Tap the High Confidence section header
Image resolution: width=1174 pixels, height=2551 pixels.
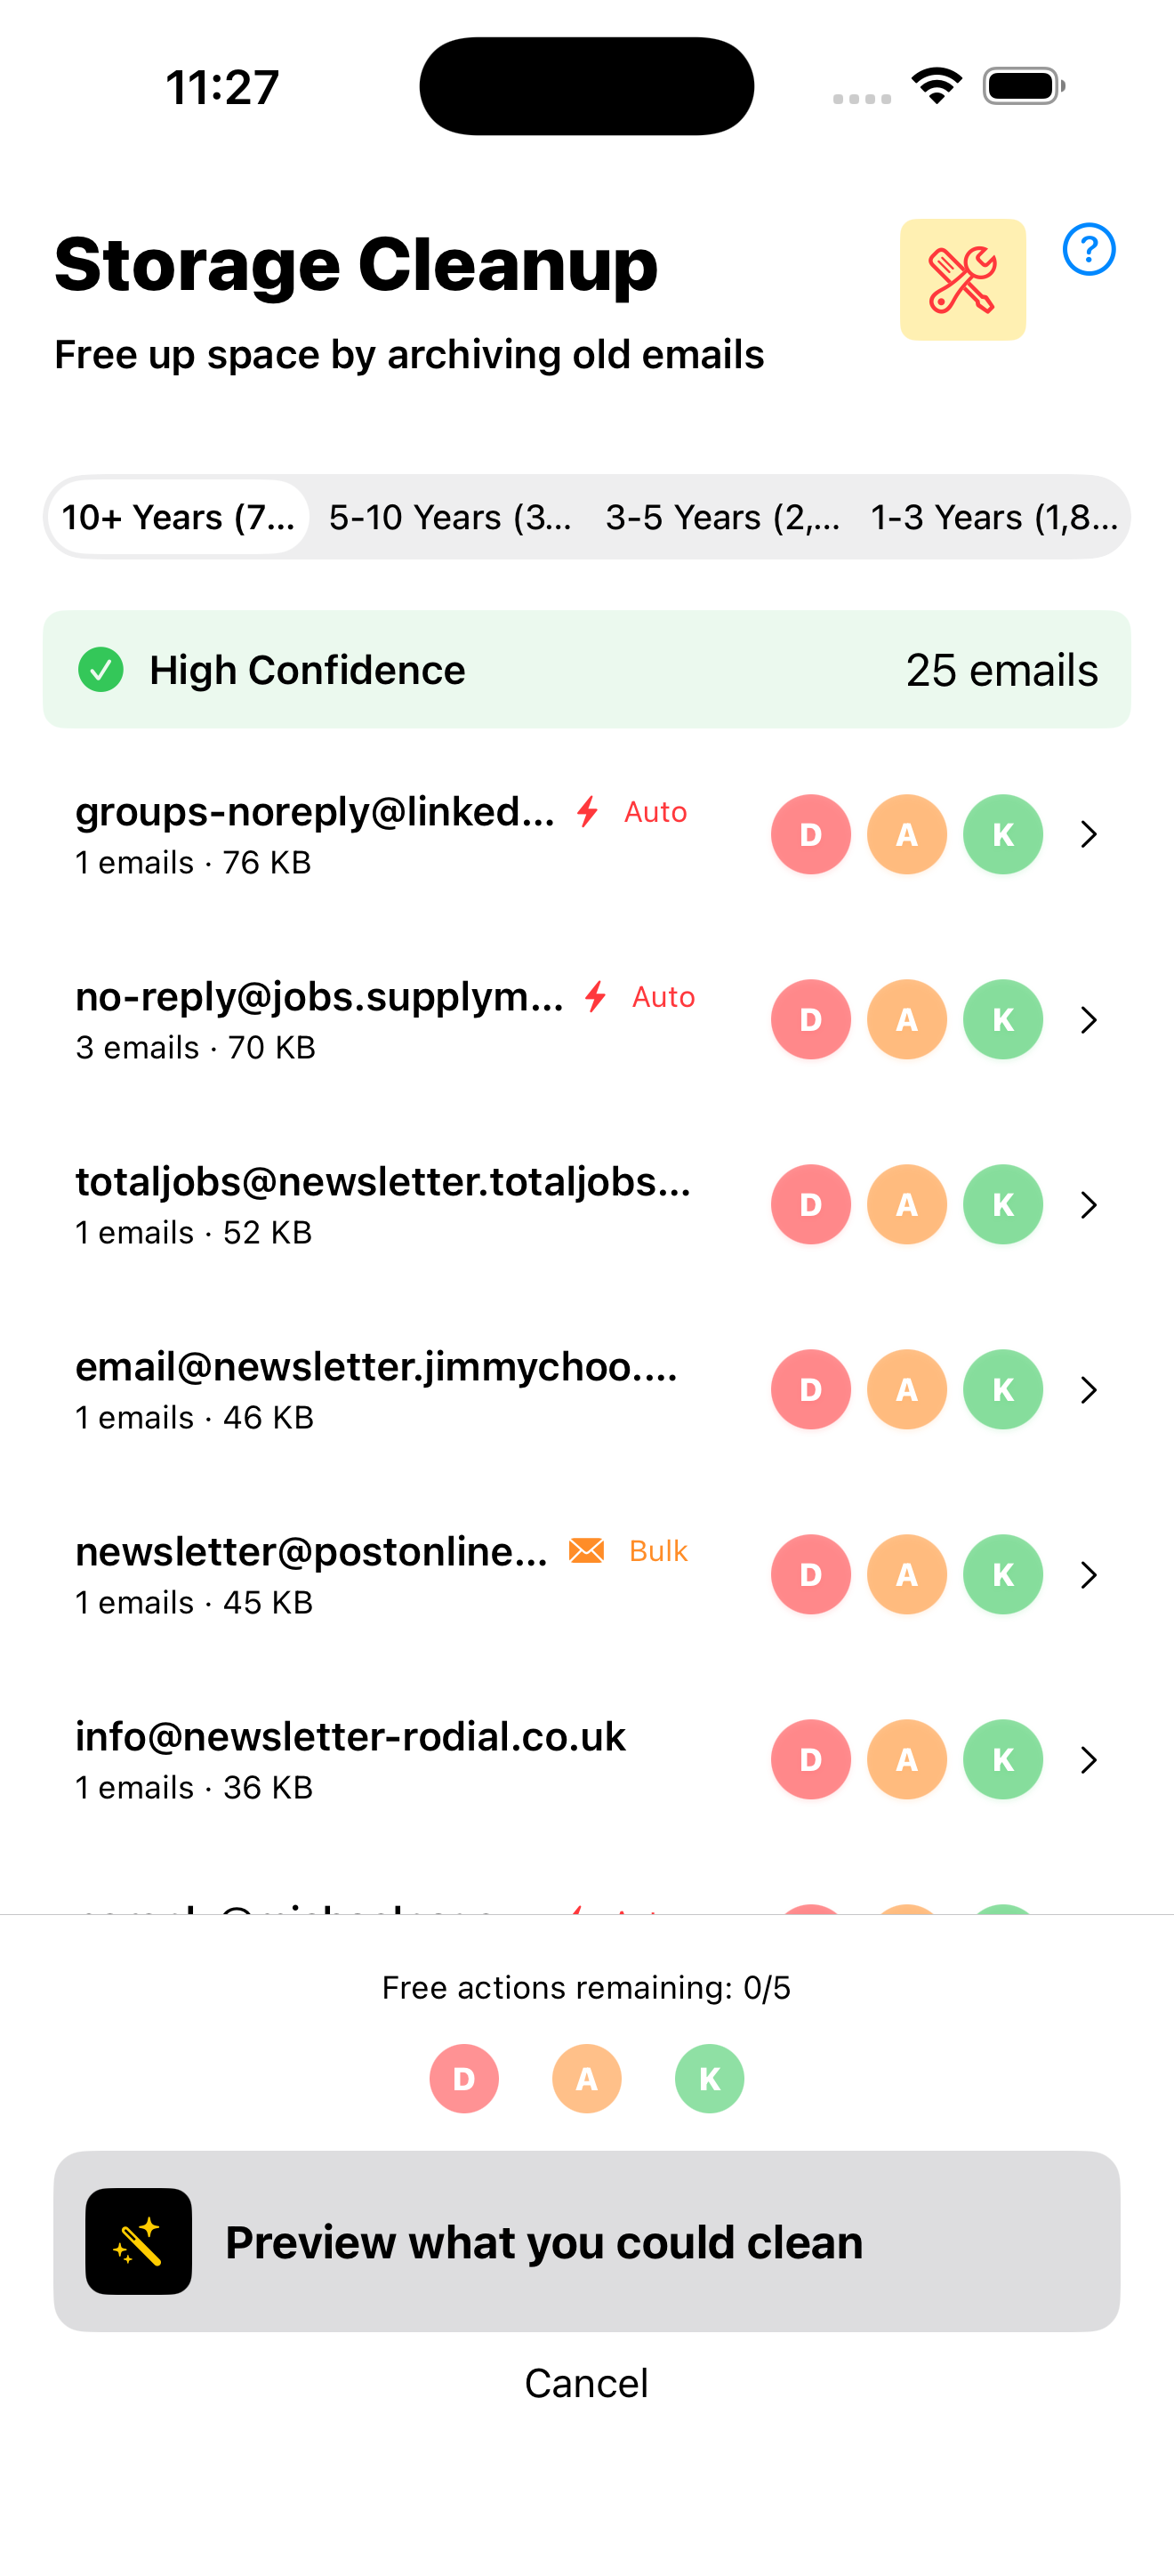pos(587,670)
